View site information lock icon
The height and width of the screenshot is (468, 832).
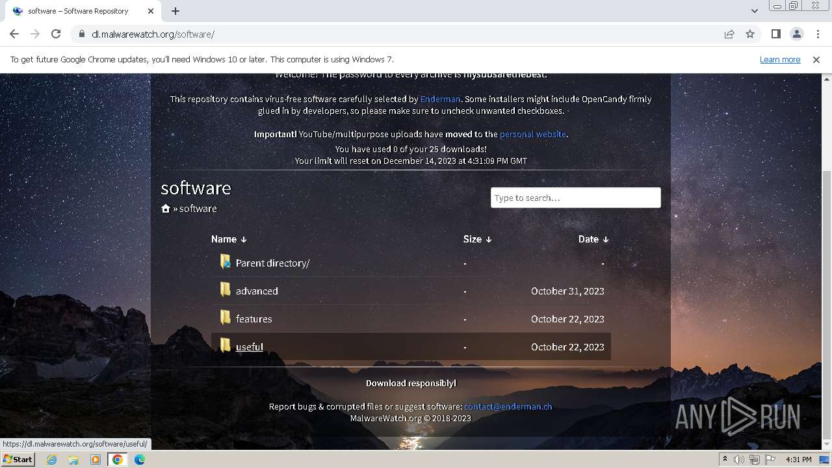[81, 34]
